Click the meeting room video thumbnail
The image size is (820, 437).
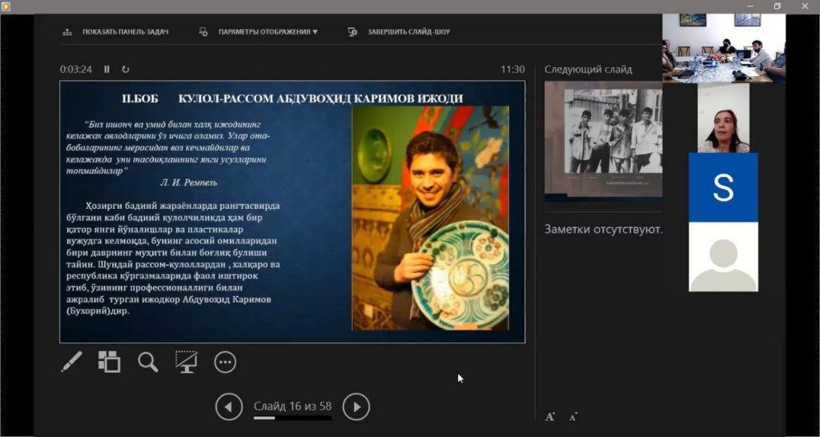[x=723, y=48]
